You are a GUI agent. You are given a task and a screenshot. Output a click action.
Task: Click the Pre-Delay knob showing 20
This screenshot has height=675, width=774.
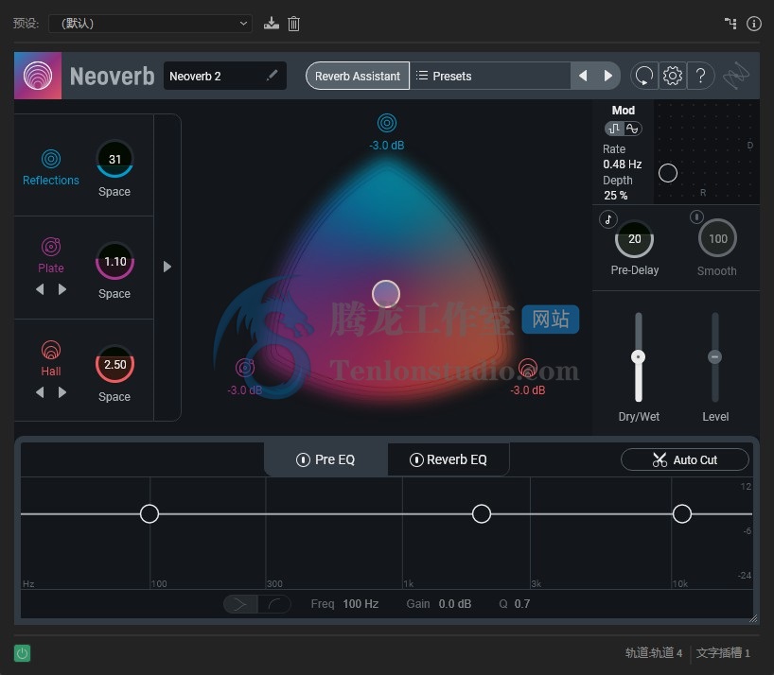tap(634, 239)
